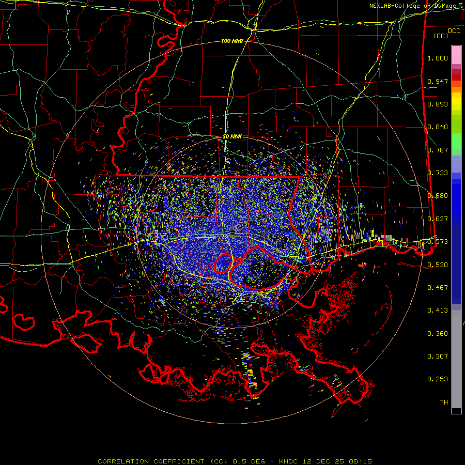
Task: Click the pink color band in legend
Action: click(456, 55)
